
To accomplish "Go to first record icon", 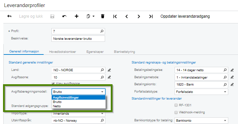I will tap(115, 16).
